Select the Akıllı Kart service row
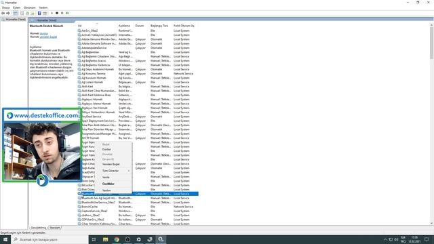Image resolution: width=434 pixels, height=244 pixels. click(138, 86)
